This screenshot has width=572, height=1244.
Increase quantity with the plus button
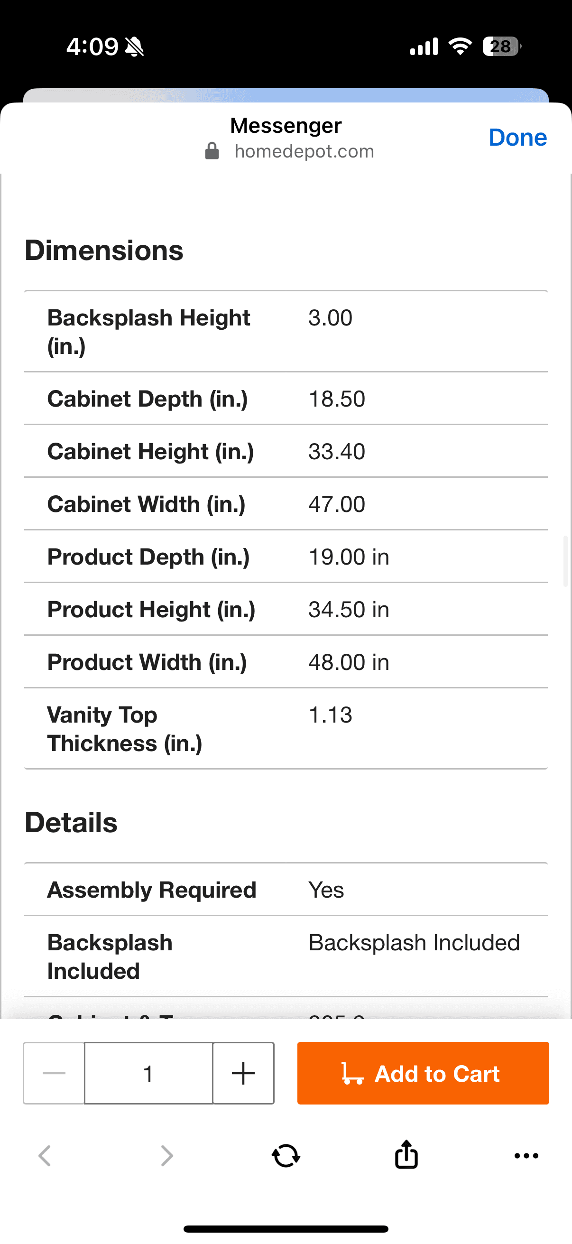[243, 1074]
